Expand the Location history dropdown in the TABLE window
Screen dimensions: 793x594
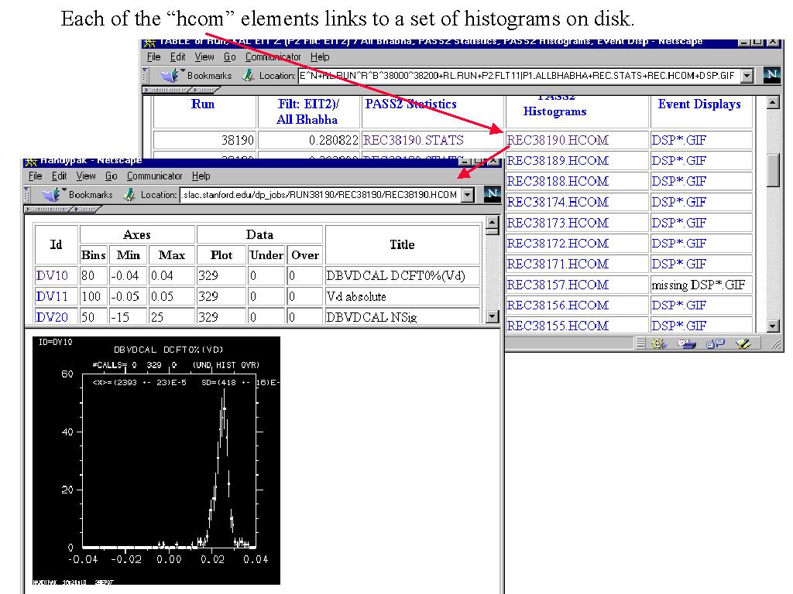(x=747, y=76)
